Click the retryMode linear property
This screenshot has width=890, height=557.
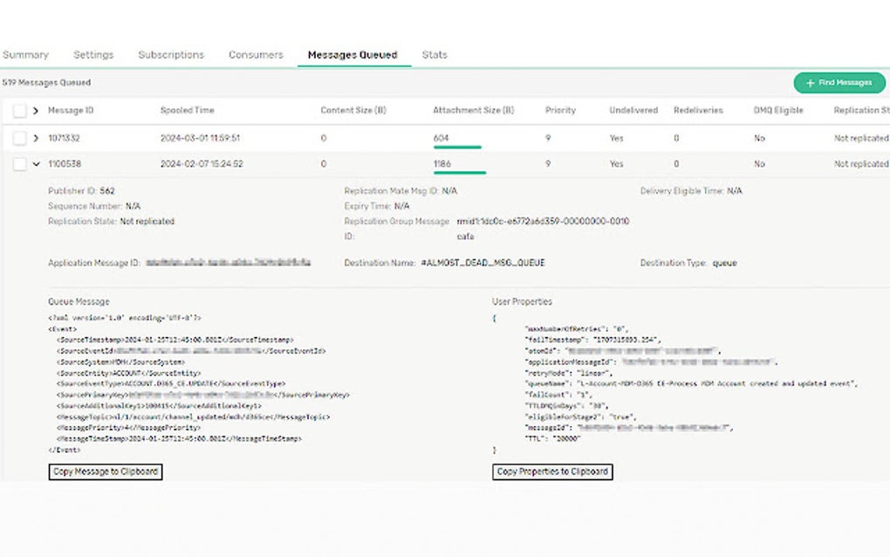pyautogui.click(x=569, y=373)
